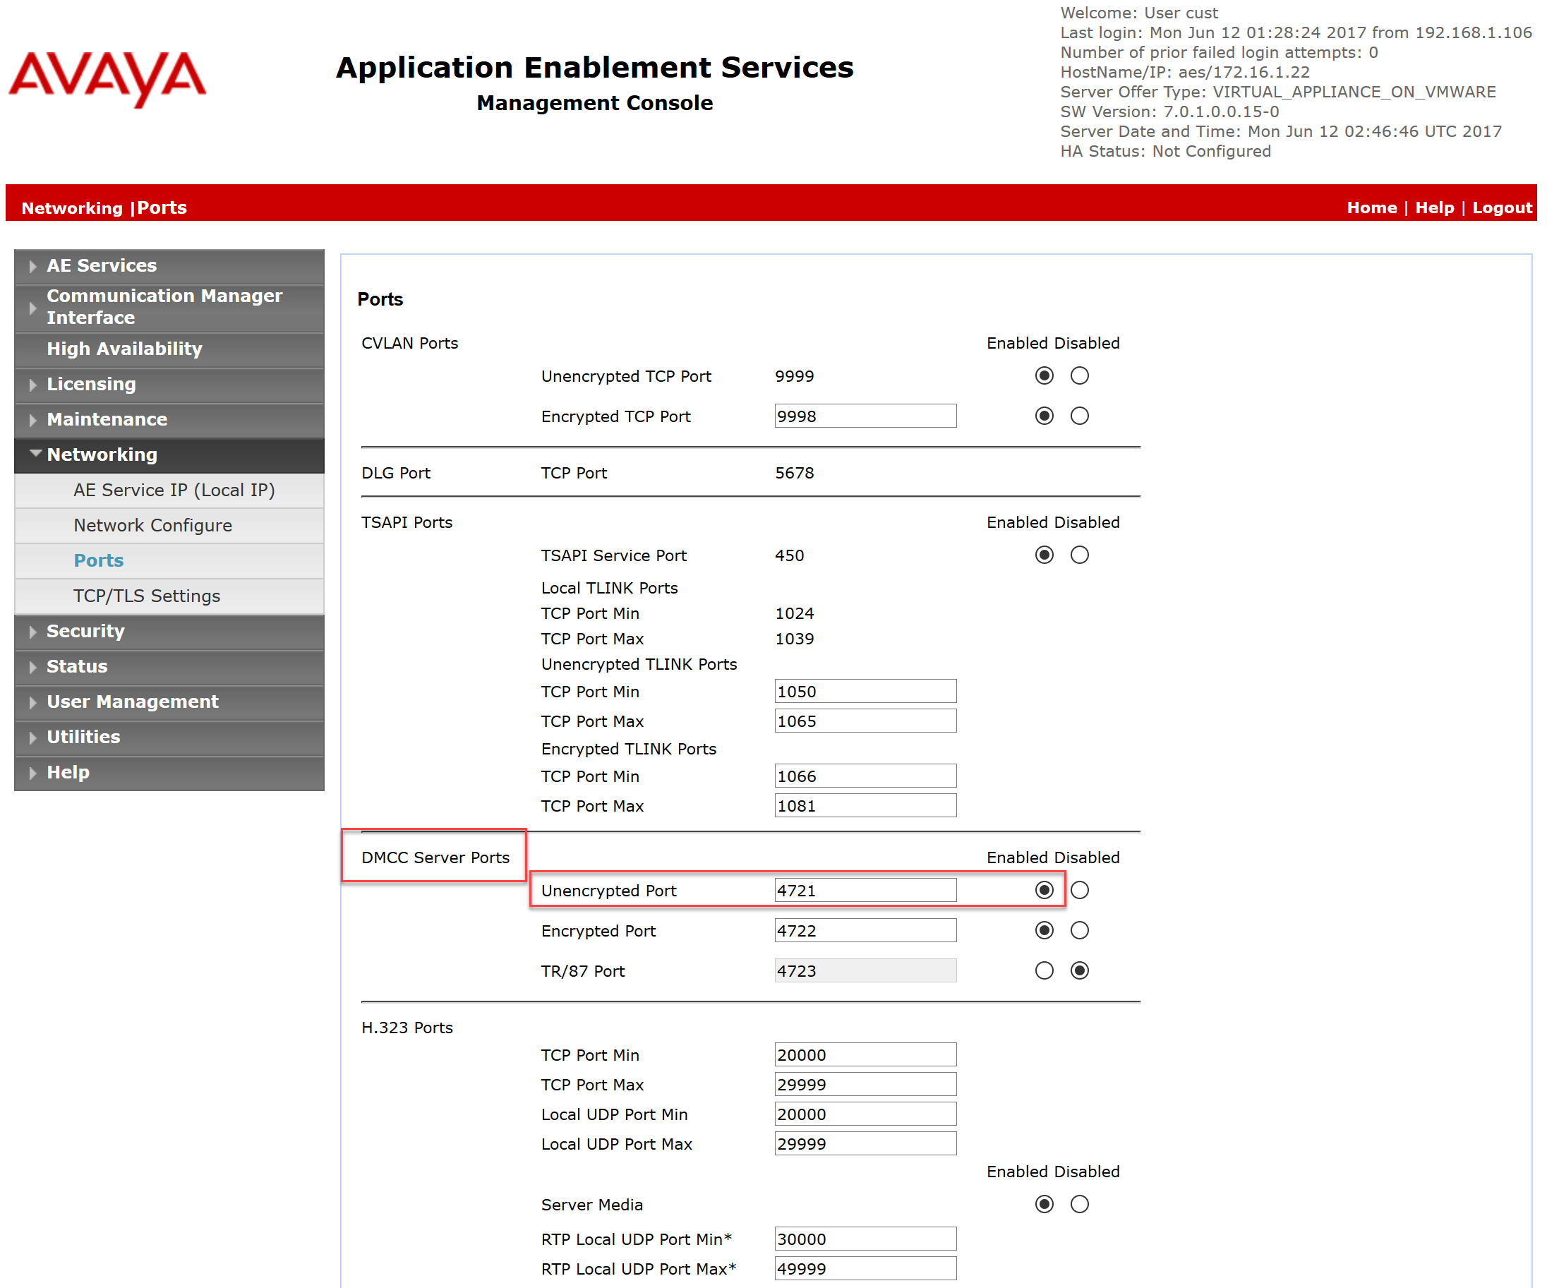Collapse the Networking menu arrow
This screenshot has height=1288, width=1547.
tap(35, 454)
